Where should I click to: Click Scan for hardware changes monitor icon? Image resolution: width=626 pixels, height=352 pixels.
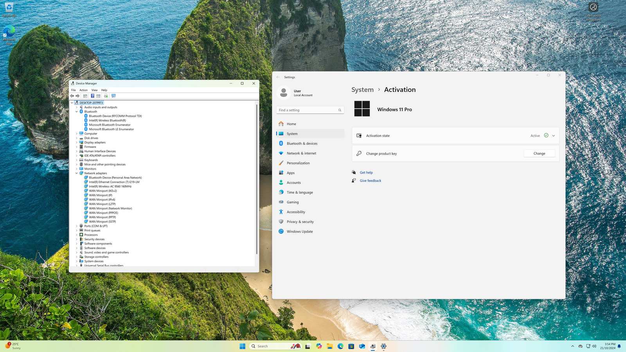113,96
